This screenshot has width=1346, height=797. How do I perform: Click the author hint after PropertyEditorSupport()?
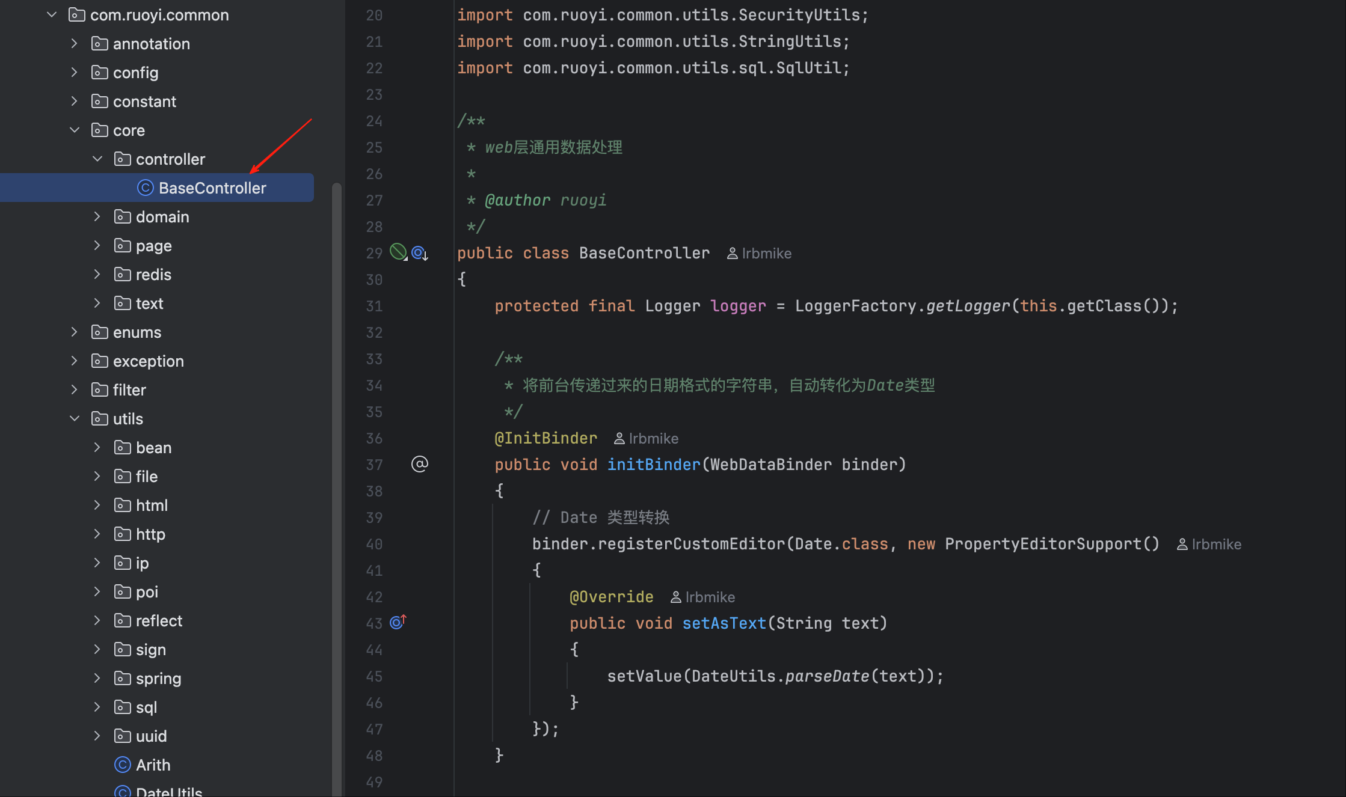click(1209, 545)
